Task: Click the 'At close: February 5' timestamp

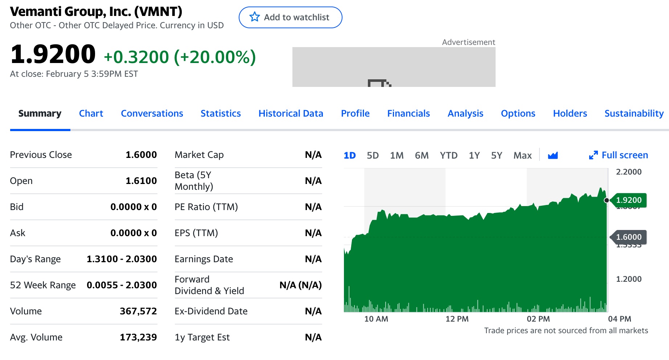Action: pyautogui.click(x=74, y=74)
